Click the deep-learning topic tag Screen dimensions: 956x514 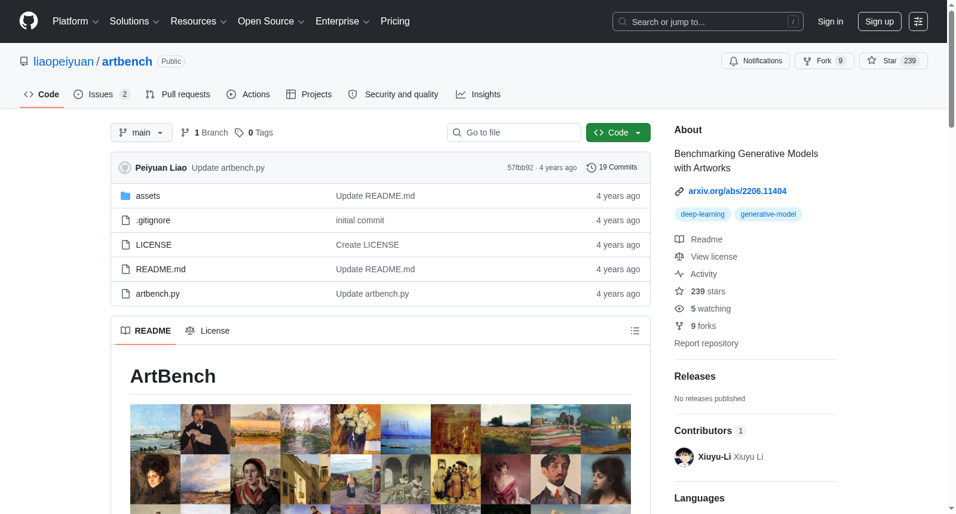click(x=703, y=214)
